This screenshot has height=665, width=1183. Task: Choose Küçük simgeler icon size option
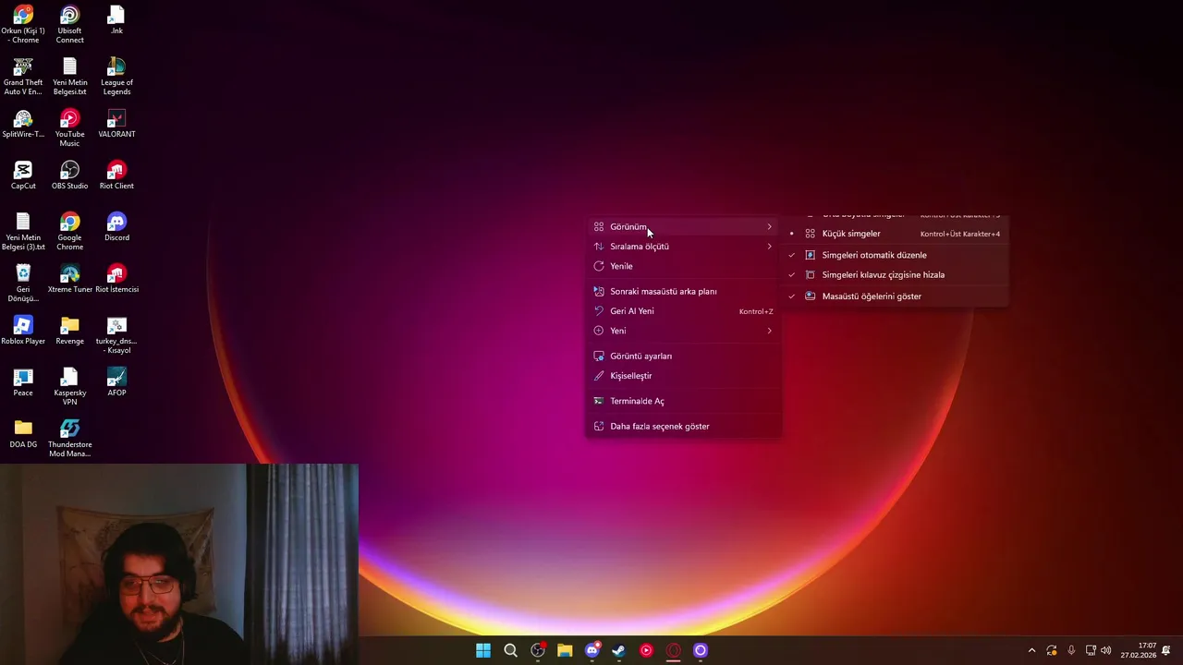pyautogui.click(x=896, y=234)
